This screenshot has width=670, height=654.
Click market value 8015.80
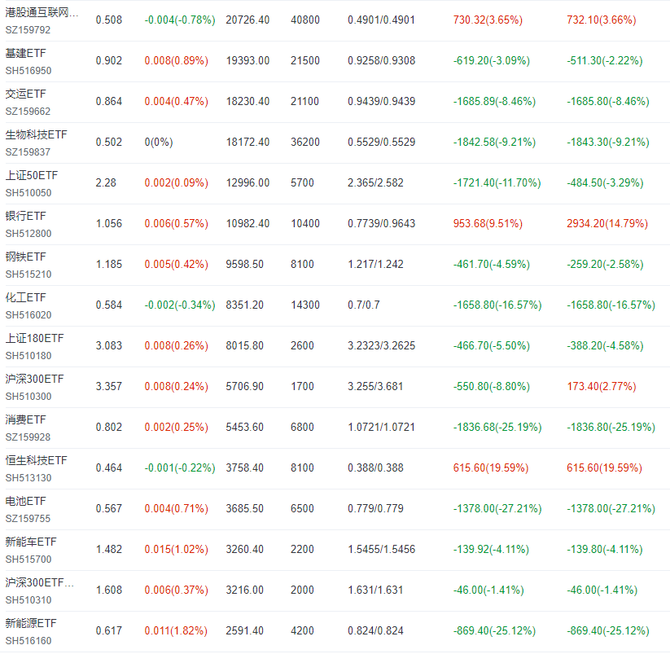click(x=244, y=346)
